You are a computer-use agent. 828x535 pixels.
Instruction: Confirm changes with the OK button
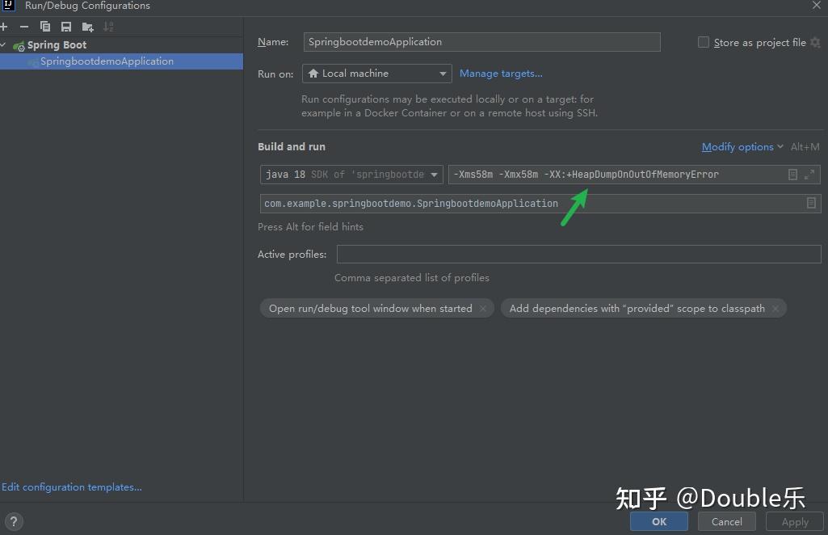pos(658,521)
